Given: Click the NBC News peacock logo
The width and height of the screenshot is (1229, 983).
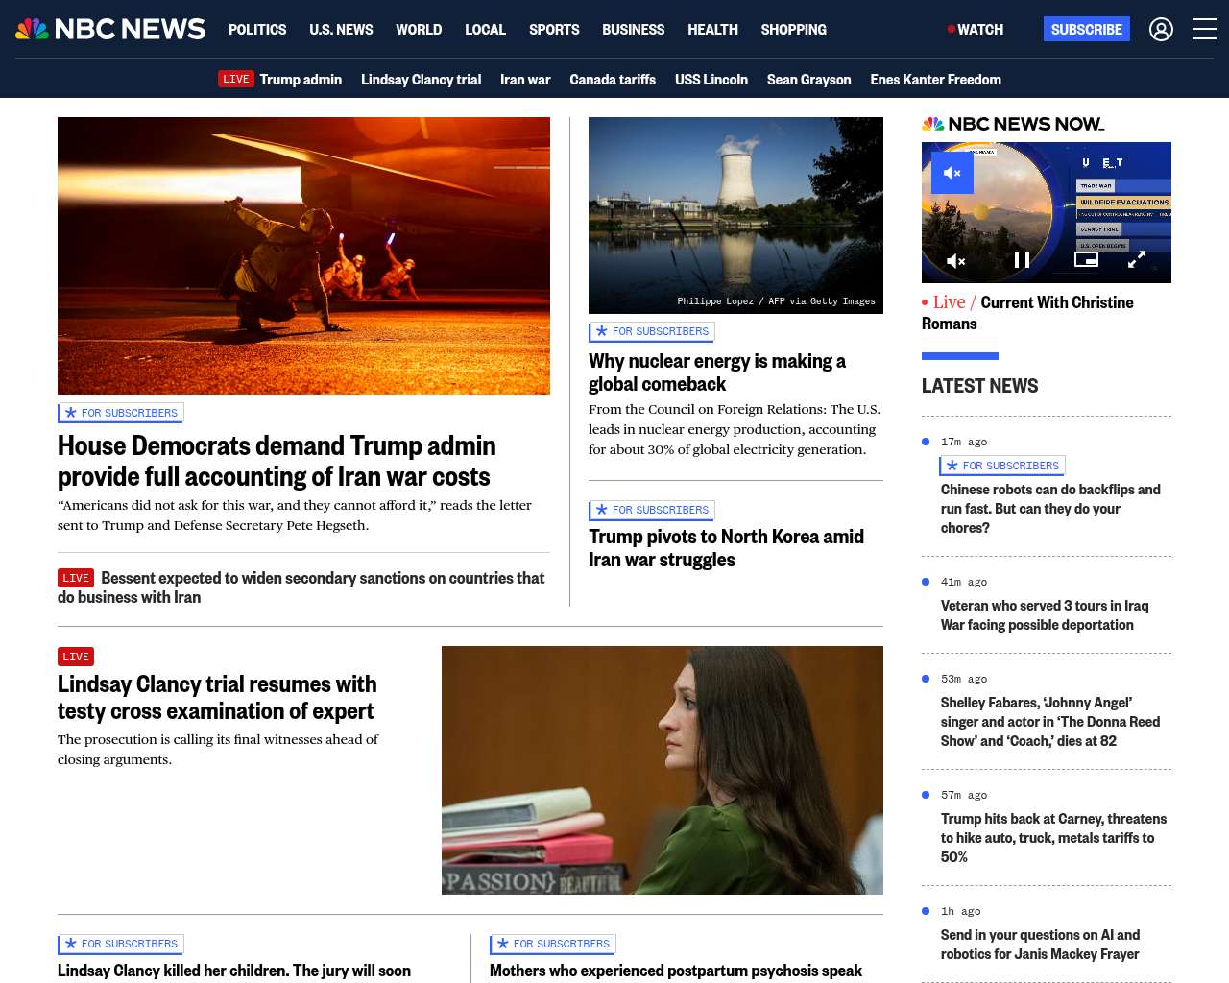Looking at the screenshot, I should pos(110,29).
